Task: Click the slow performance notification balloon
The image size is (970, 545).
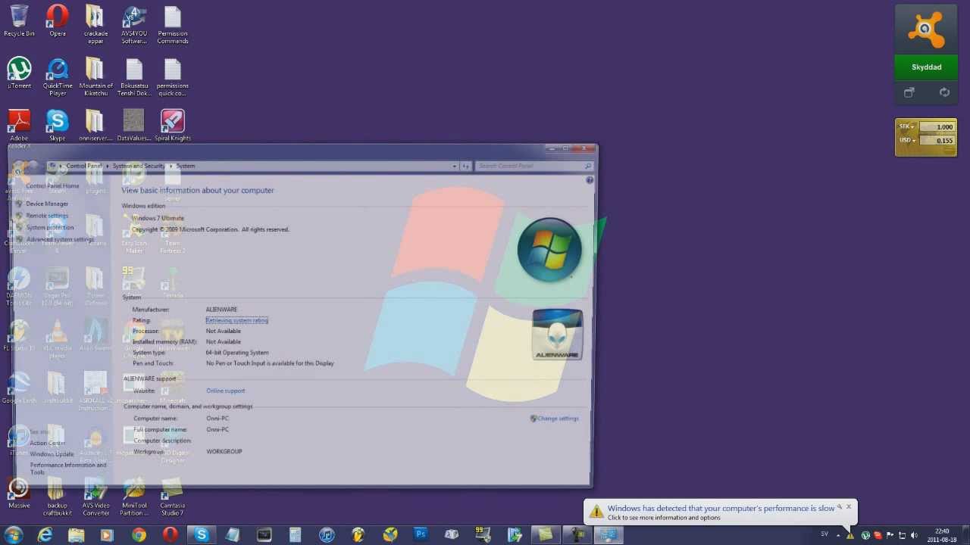Action: click(721, 512)
